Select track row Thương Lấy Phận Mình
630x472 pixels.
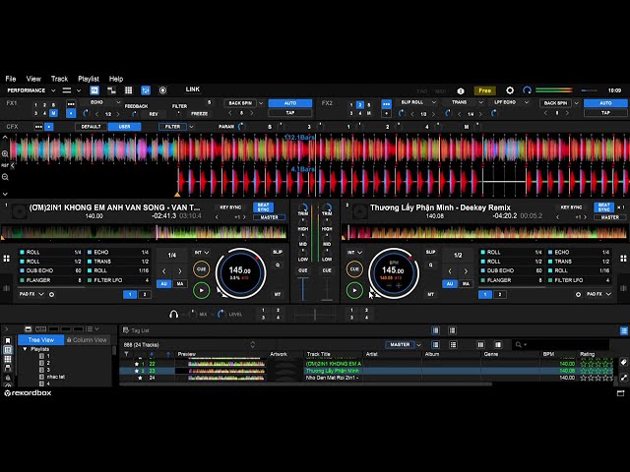click(367, 371)
